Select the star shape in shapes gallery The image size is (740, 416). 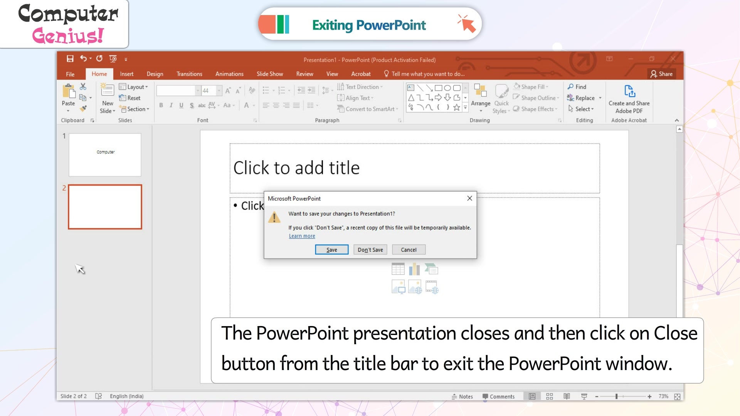coord(457,108)
